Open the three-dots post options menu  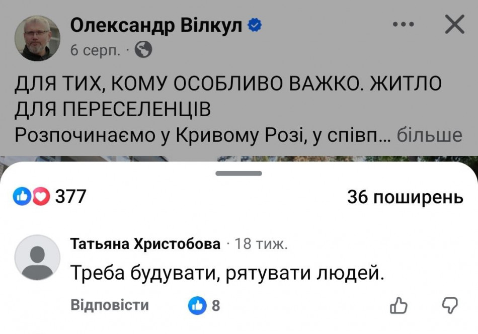click(x=403, y=25)
